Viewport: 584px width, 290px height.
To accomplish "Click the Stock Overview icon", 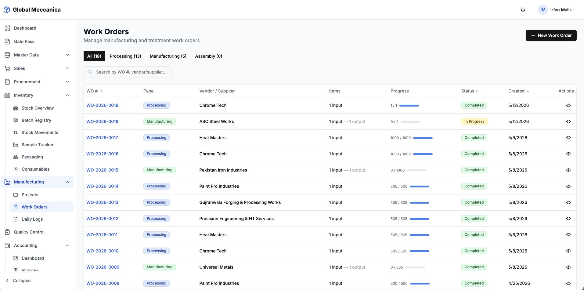I will point(16,108).
